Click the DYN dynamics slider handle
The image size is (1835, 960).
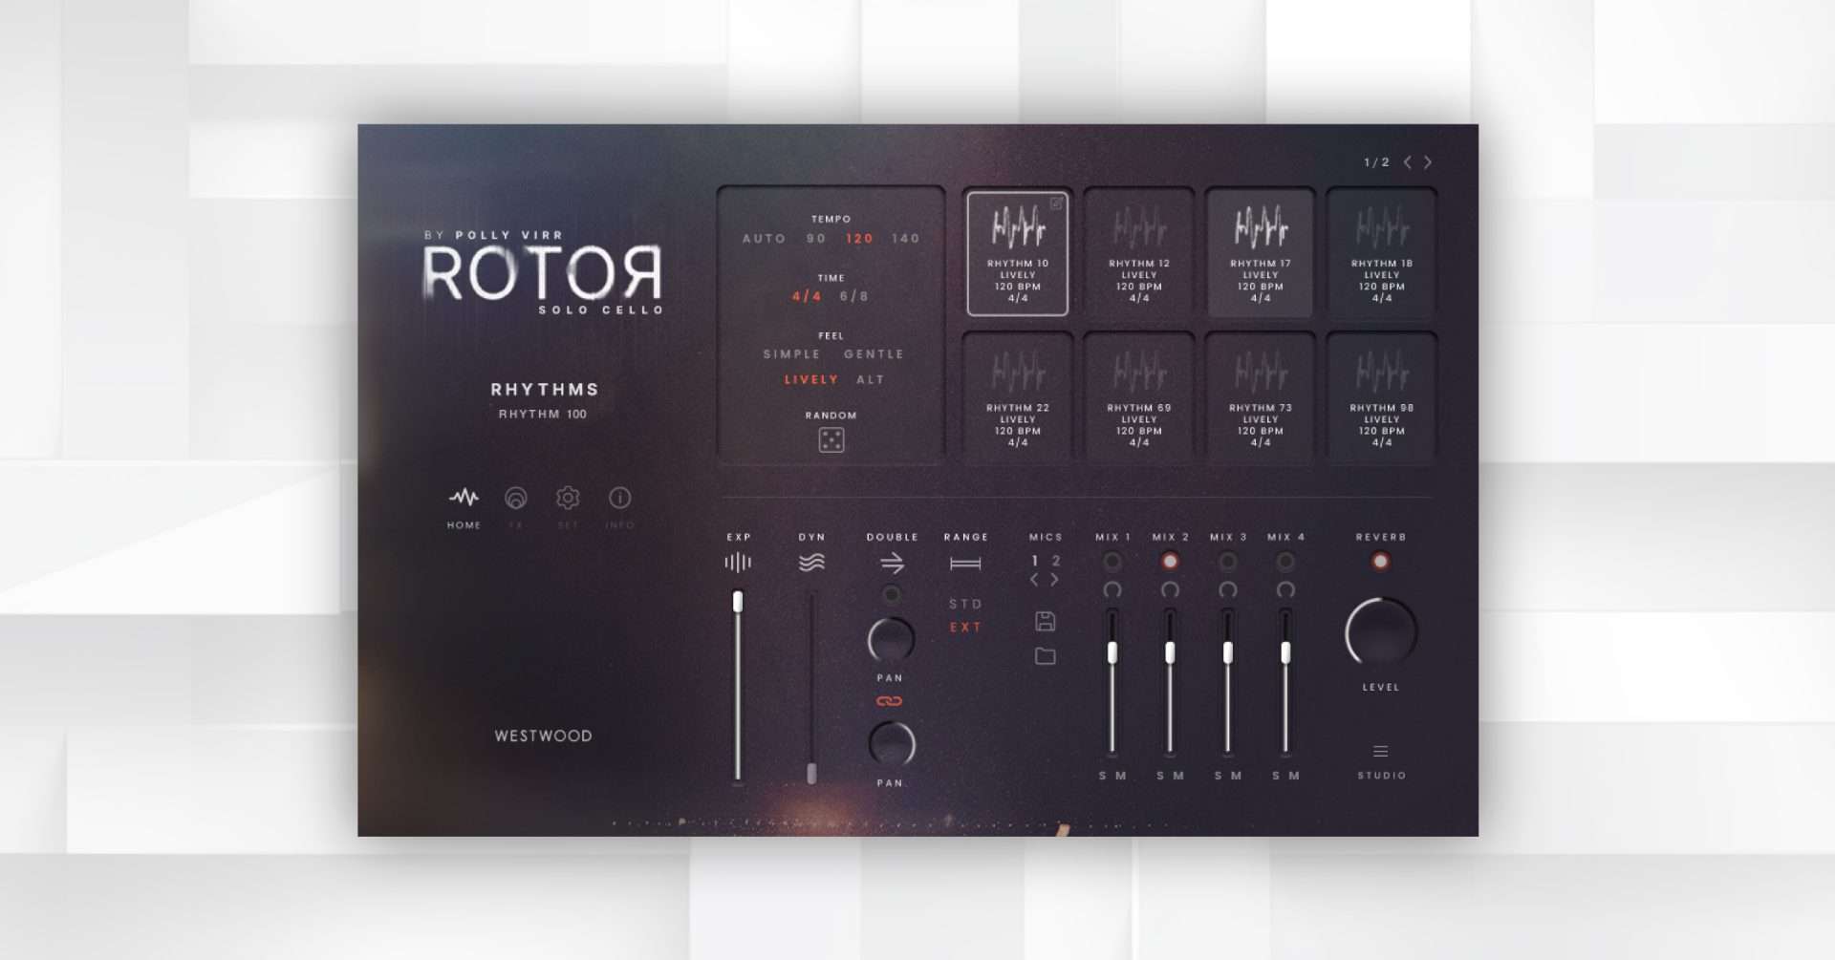pyautogui.click(x=811, y=773)
